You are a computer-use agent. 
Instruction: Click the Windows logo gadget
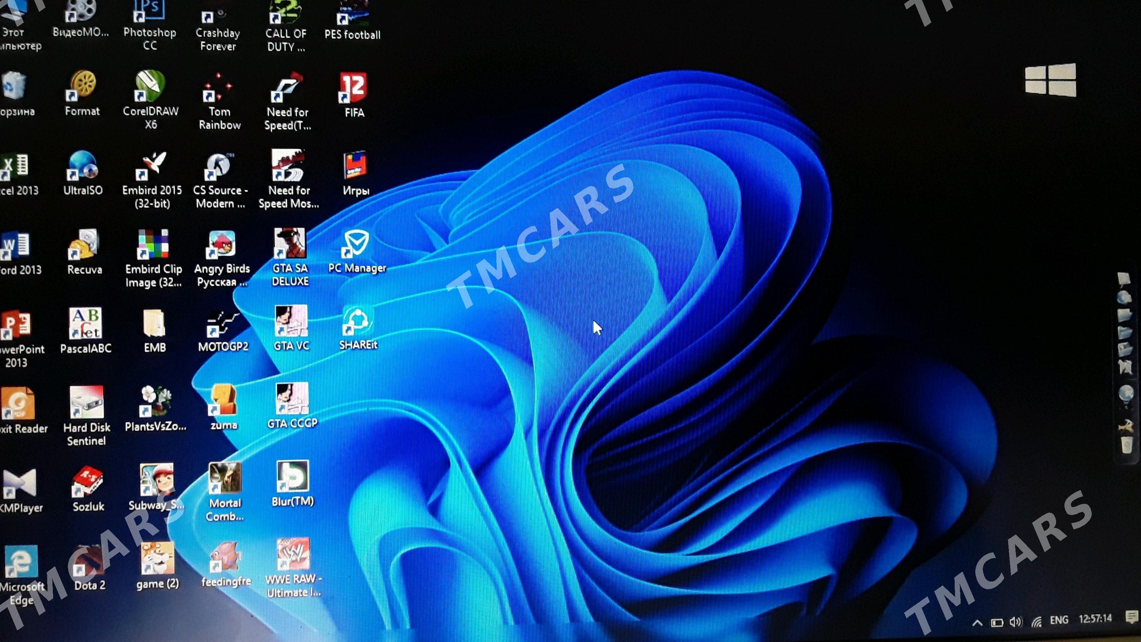pos(1050,80)
